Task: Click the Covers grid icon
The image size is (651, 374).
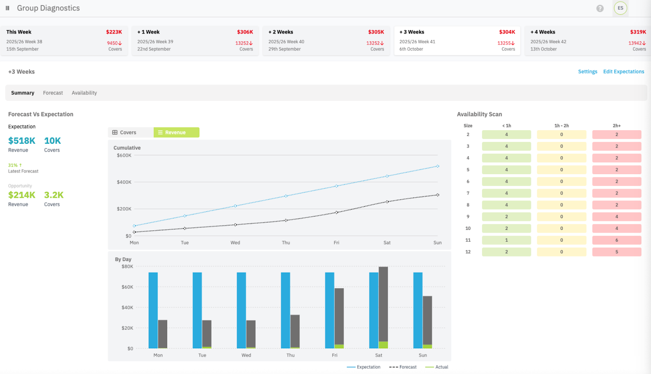Action: [115, 133]
